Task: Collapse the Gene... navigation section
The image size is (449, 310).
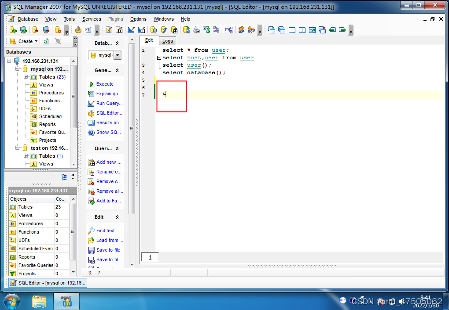Action: pos(117,70)
